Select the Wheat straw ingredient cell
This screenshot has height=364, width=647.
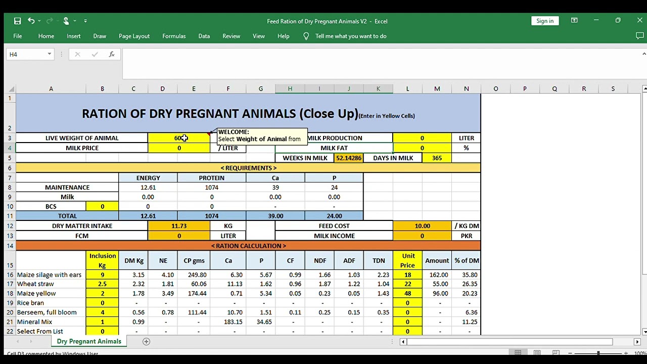point(51,284)
